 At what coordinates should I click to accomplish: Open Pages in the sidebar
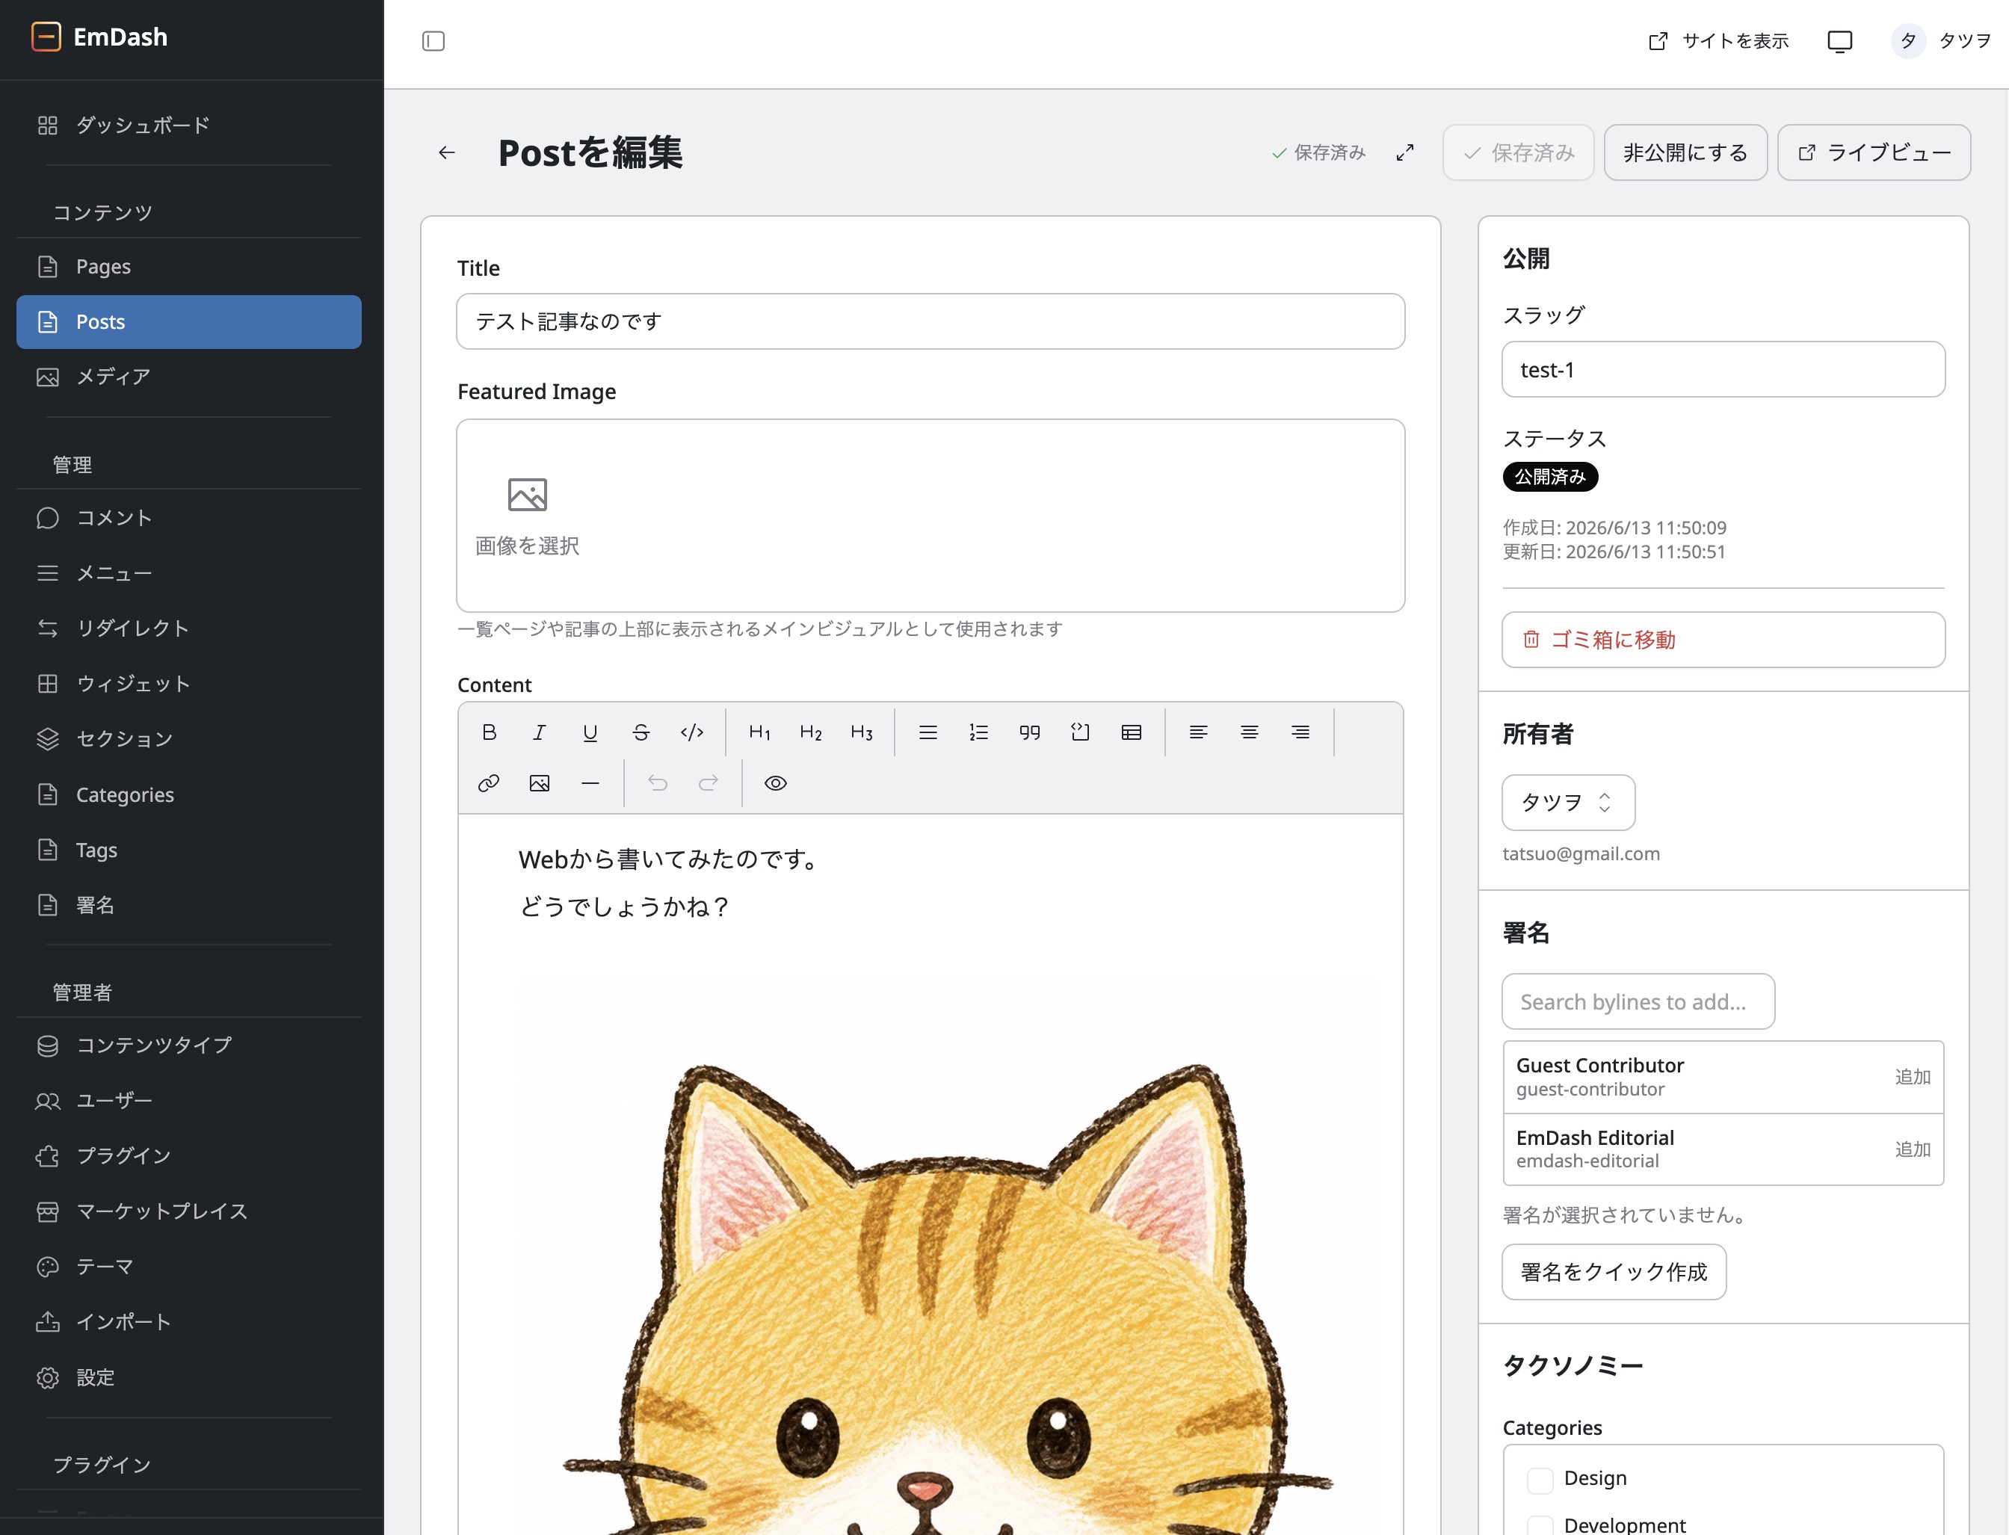tap(189, 267)
